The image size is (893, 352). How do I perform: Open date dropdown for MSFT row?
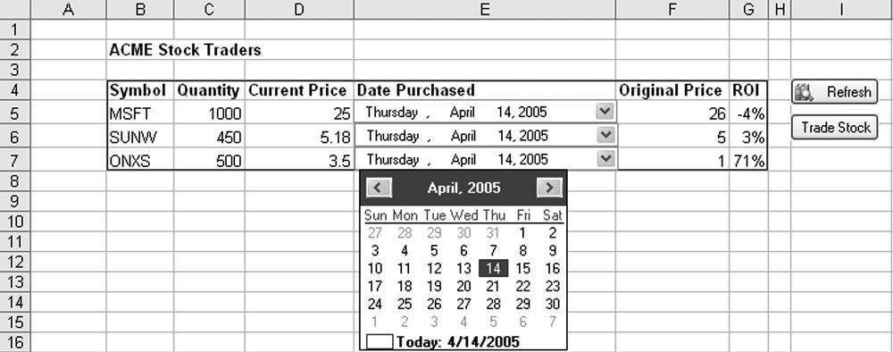tap(605, 112)
